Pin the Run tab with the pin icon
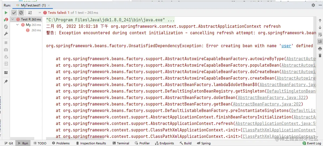This screenshot has height=146, width=323. [6, 82]
